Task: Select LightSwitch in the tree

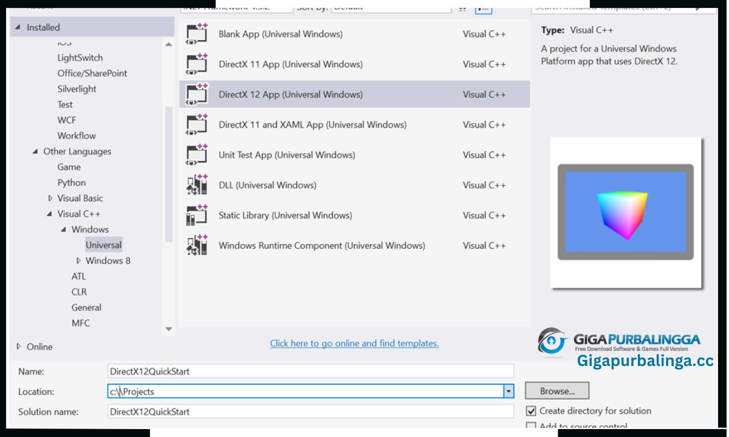Action: pyautogui.click(x=80, y=58)
